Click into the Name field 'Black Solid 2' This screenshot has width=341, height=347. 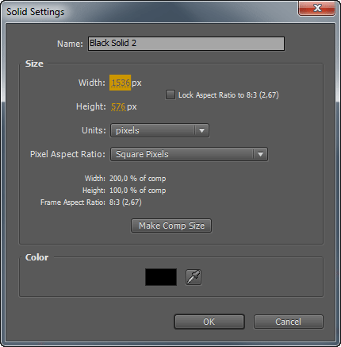click(186, 44)
